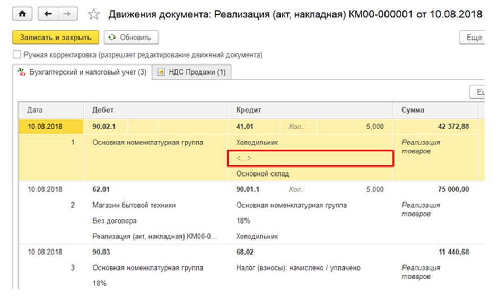Navigate forward with the right arrow
Image resolution: width=499 pixels, height=296 pixels.
(67, 14)
